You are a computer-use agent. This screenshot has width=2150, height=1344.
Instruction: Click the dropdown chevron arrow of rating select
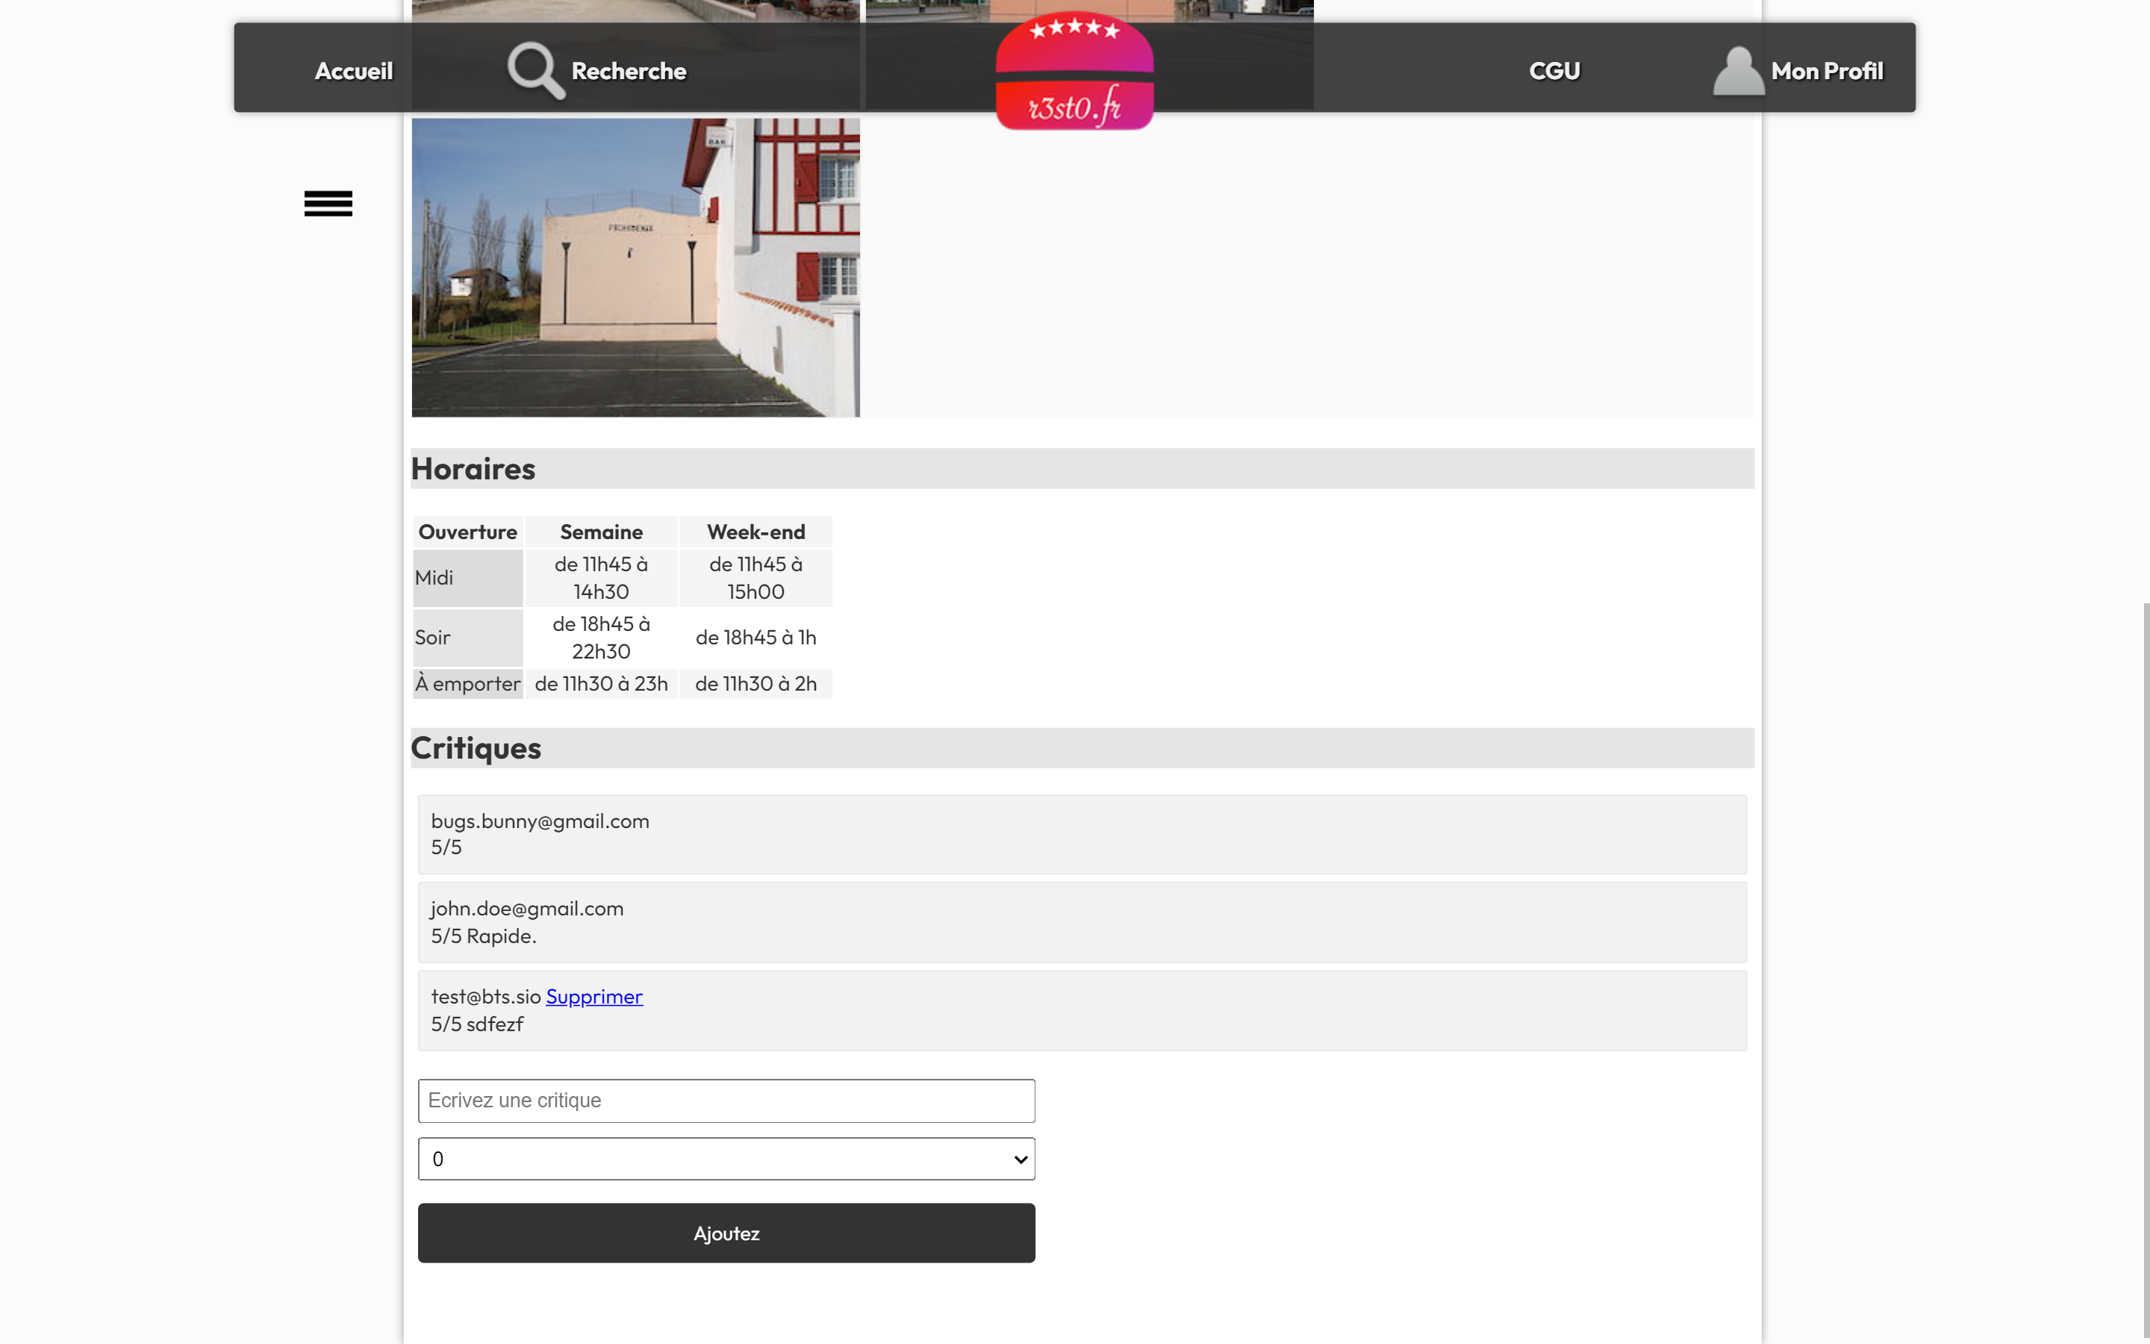pos(1020,1159)
